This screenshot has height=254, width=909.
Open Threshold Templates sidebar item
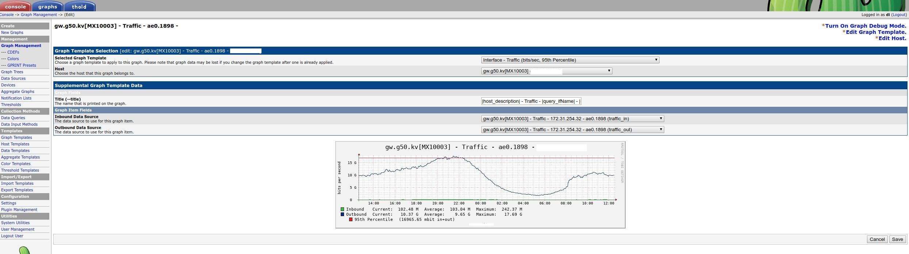point(20,170)
